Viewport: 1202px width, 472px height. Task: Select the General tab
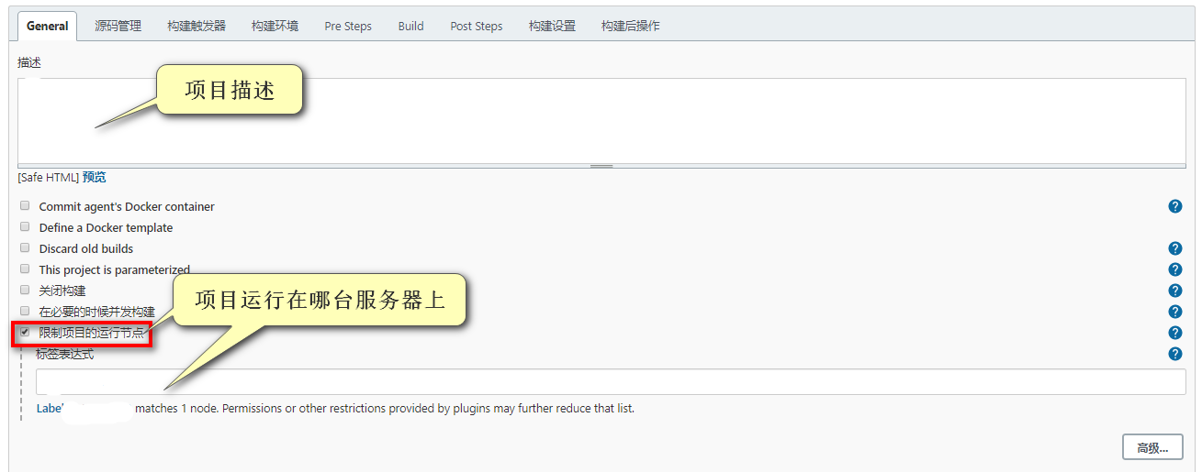tap(47, 26)
